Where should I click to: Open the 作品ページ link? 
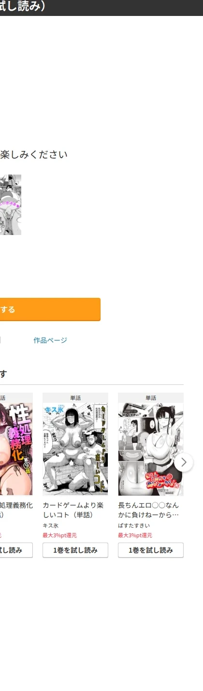(50, 340)
